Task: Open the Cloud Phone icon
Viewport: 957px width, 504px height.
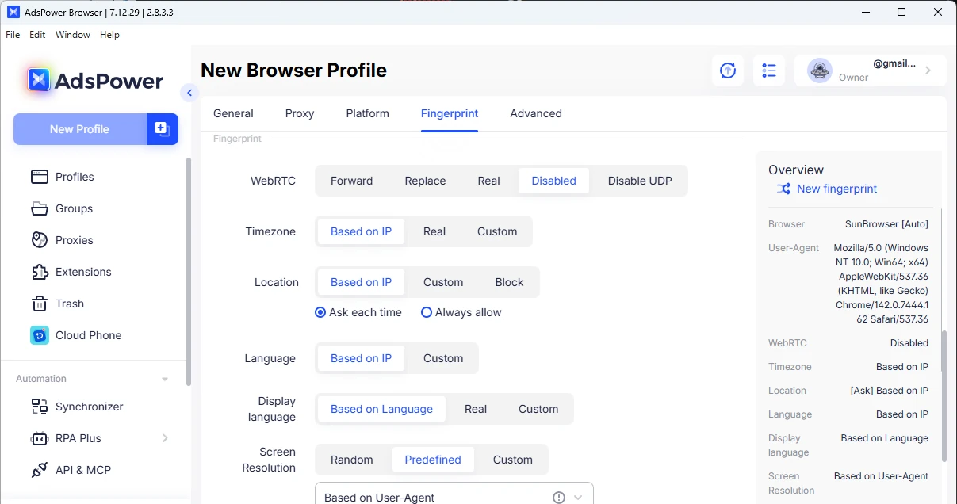Action: point(40,335)
